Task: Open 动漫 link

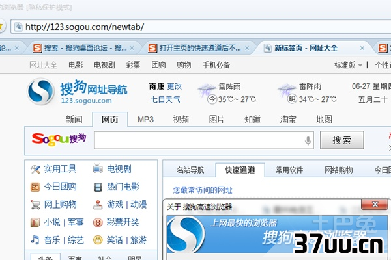Action: click(138, 205)
